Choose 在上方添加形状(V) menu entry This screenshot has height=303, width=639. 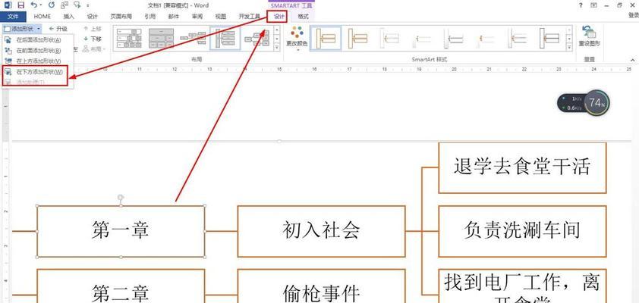[37, 61]
